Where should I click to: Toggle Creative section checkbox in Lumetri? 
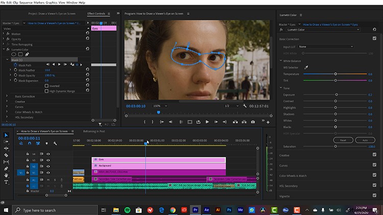coord(374,154)
